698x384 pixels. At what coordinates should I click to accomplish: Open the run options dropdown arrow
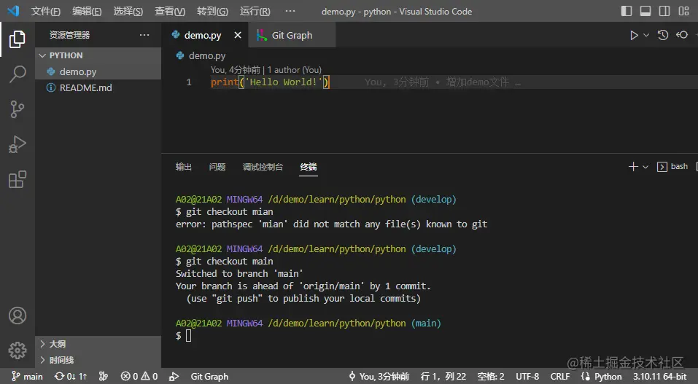(x=646, y=35)
